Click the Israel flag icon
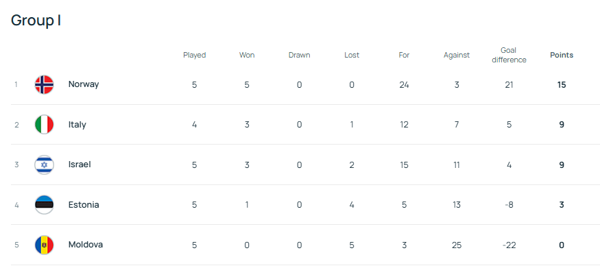600x268 pixels. coord(44,165)
